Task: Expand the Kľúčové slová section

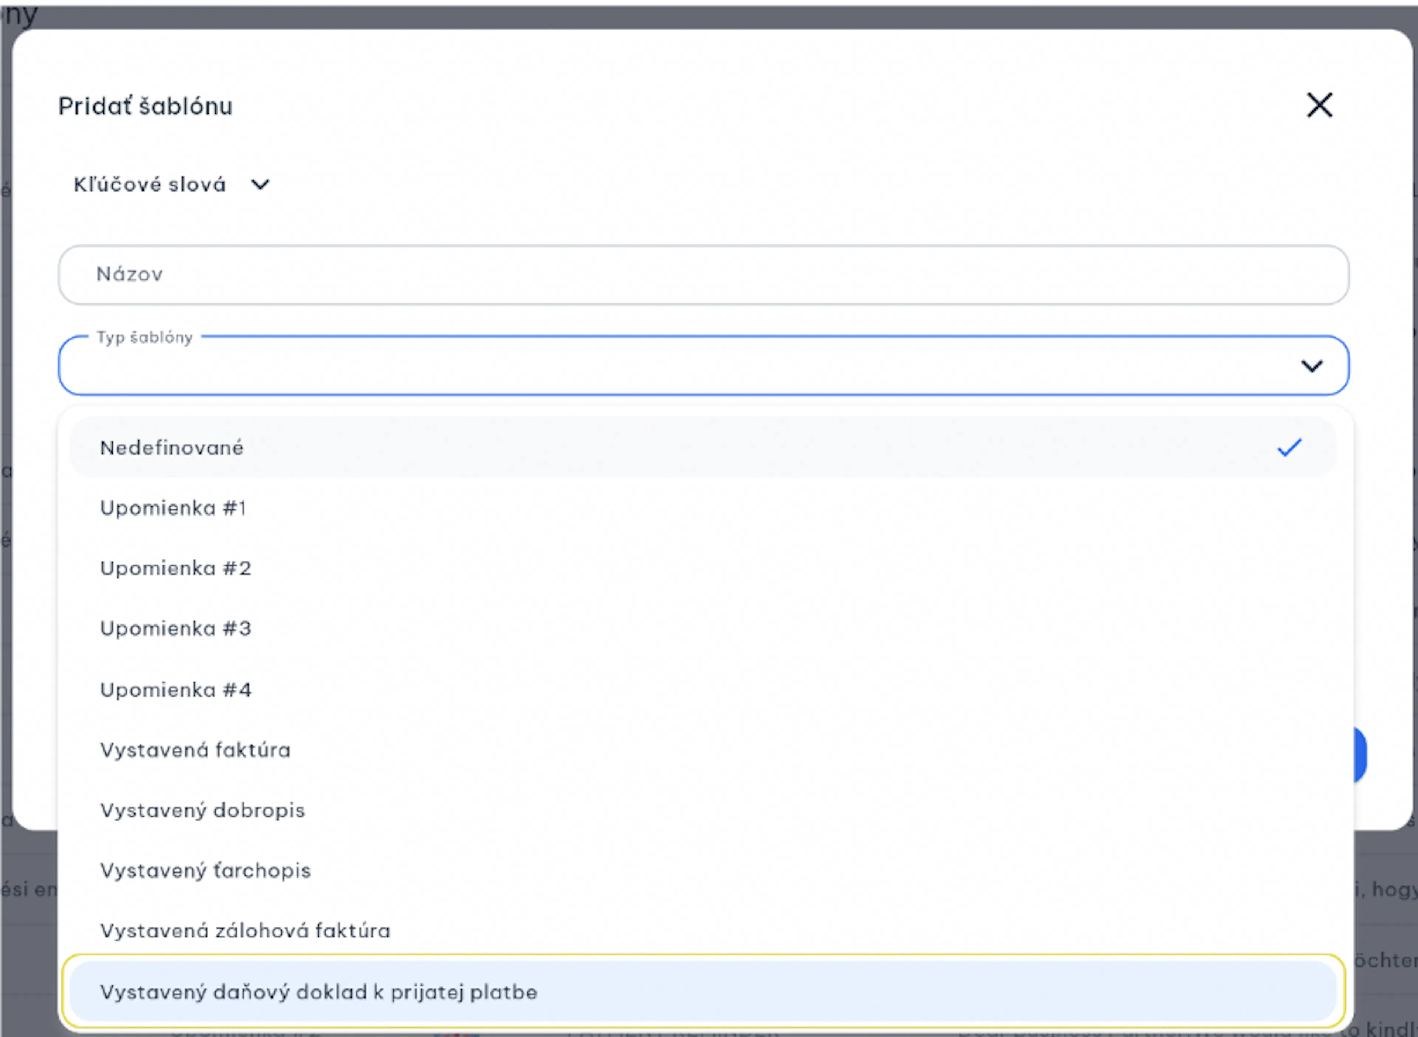Action: point(171,185)
